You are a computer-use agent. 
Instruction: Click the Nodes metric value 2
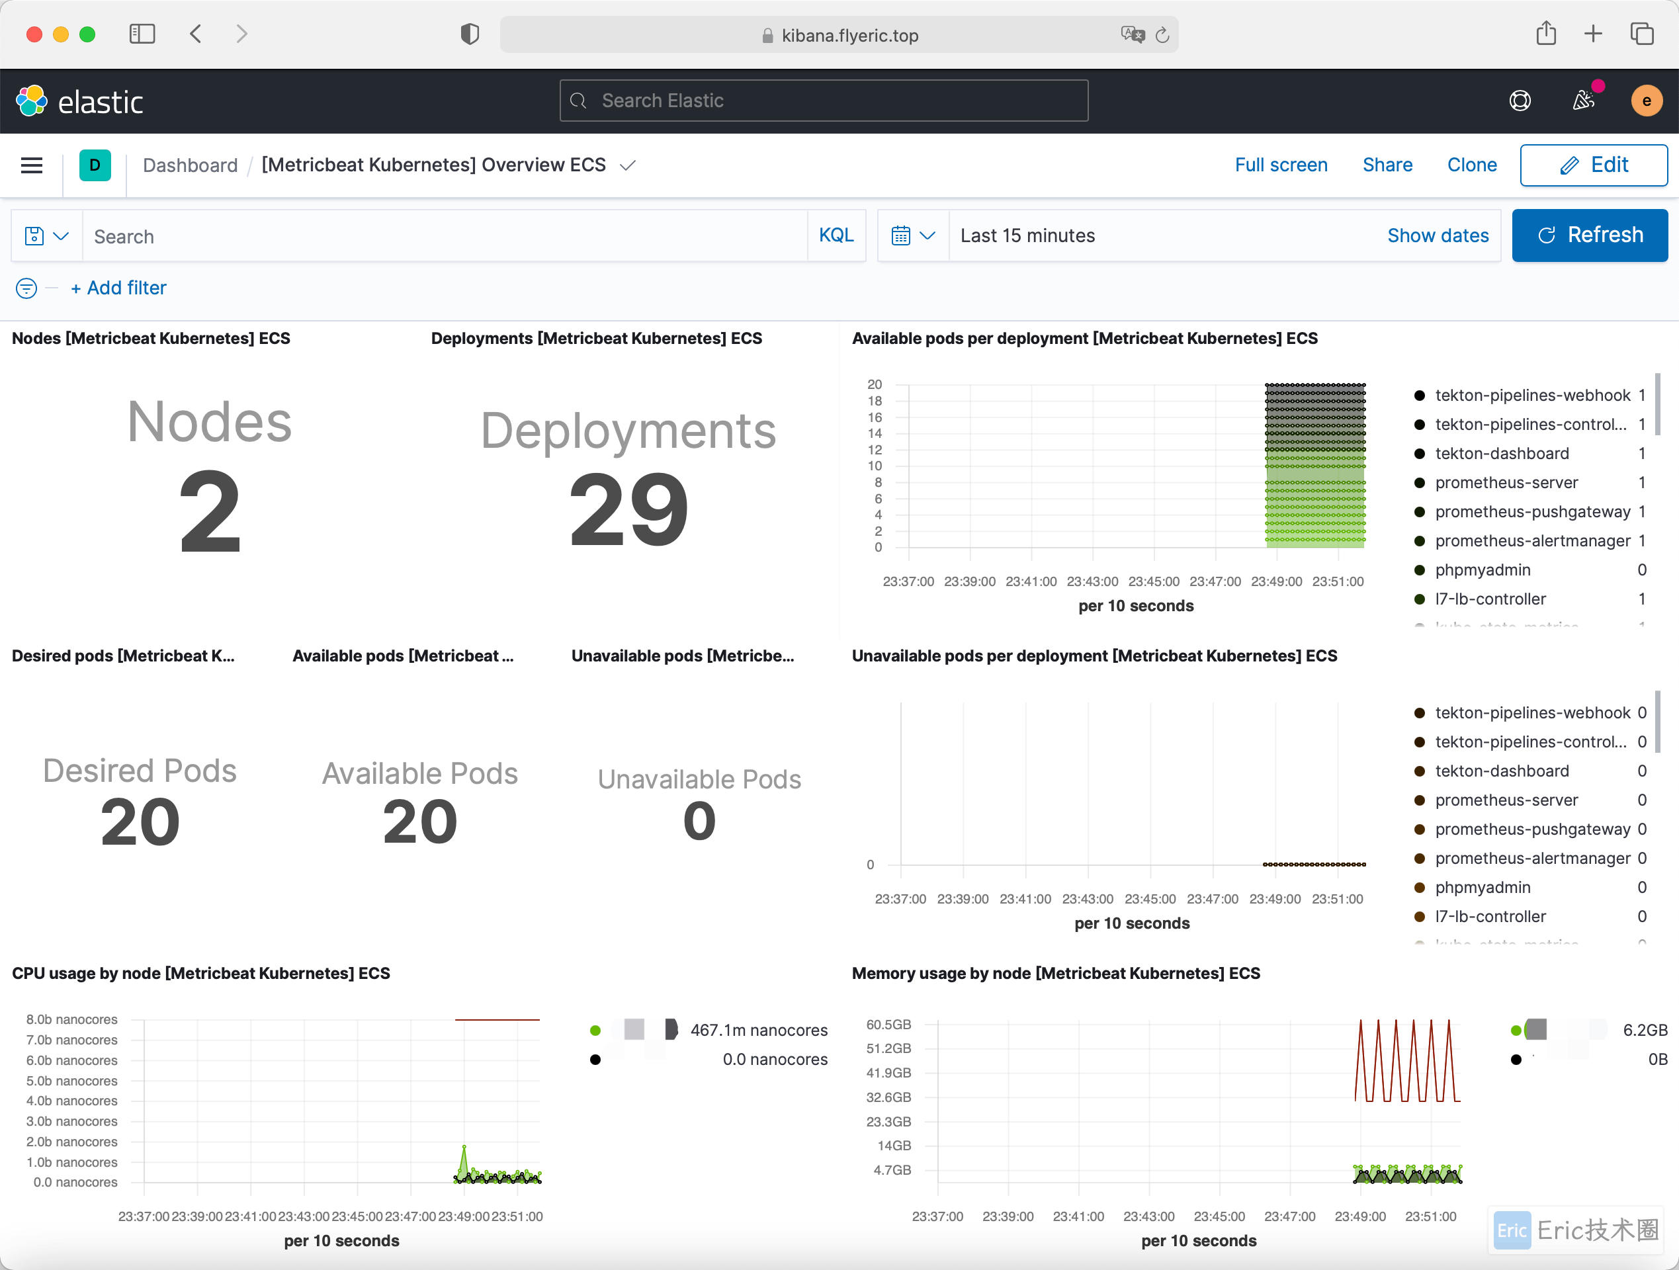(x=210, y=511)
